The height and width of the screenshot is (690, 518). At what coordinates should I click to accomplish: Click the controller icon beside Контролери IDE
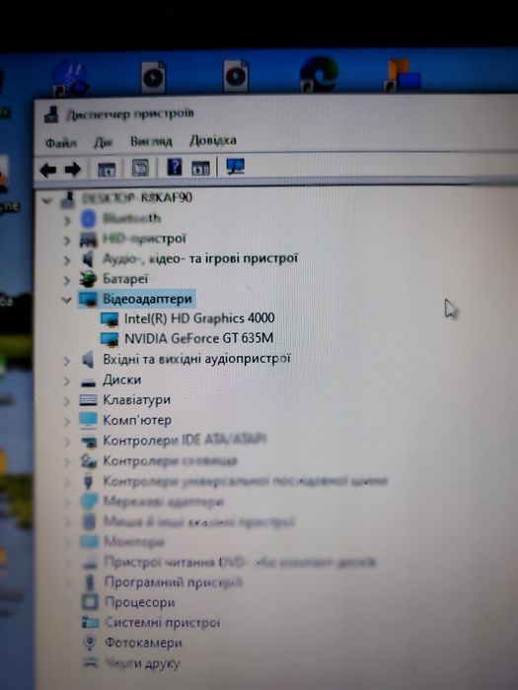89,442
